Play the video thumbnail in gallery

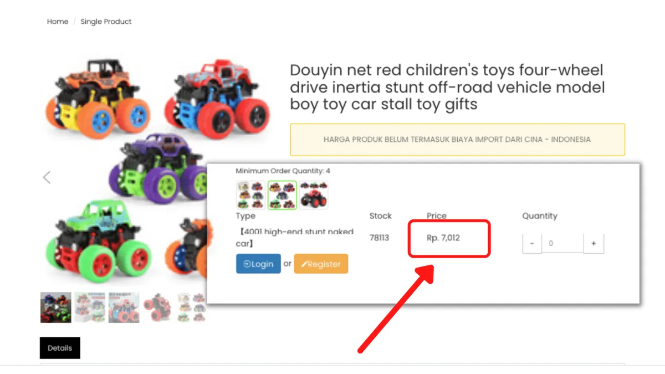(x=55, y=308)
